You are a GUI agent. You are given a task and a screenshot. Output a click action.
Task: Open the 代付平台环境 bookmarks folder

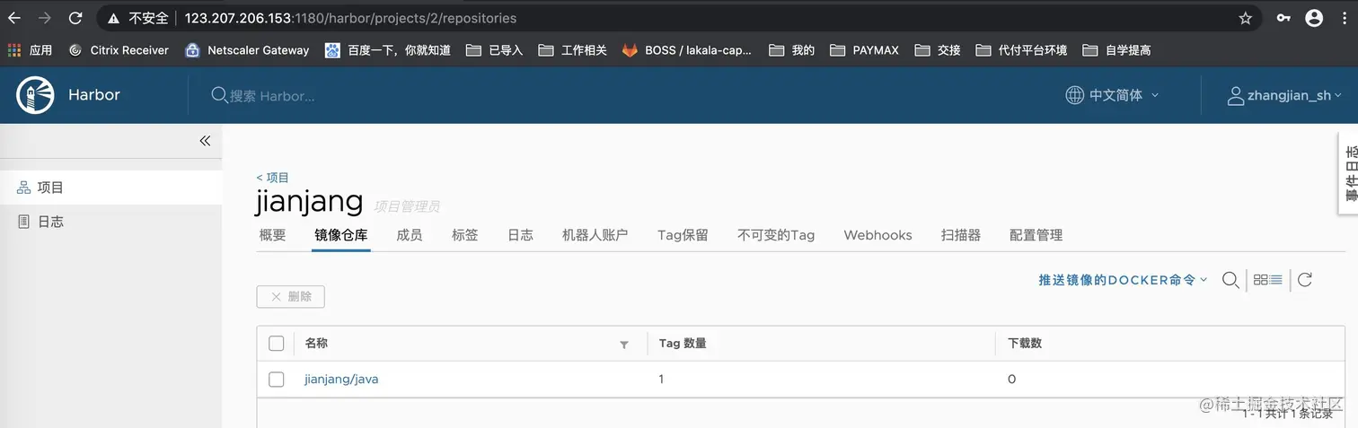pos(1021,50)
